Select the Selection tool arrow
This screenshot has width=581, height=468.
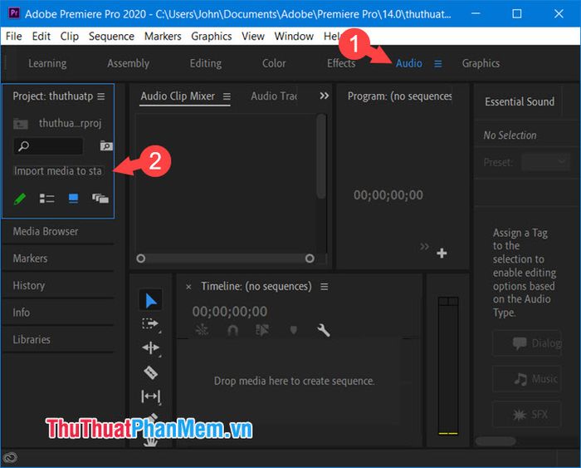point(151,300)
